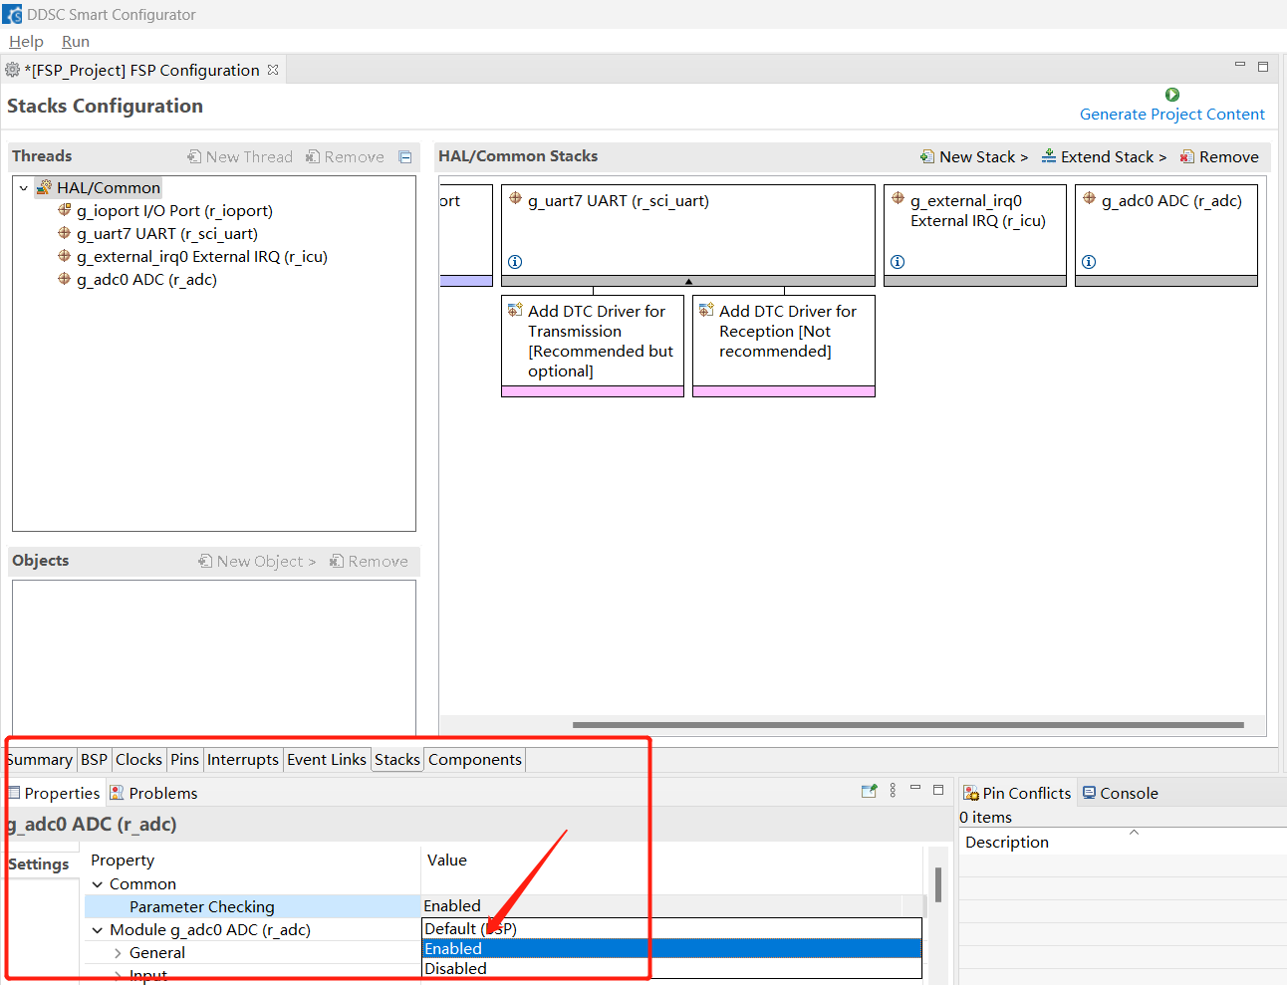
Task: Click info icon on g_external_irq0 stack
Action: pyautogui.click(x=898, y=262)
